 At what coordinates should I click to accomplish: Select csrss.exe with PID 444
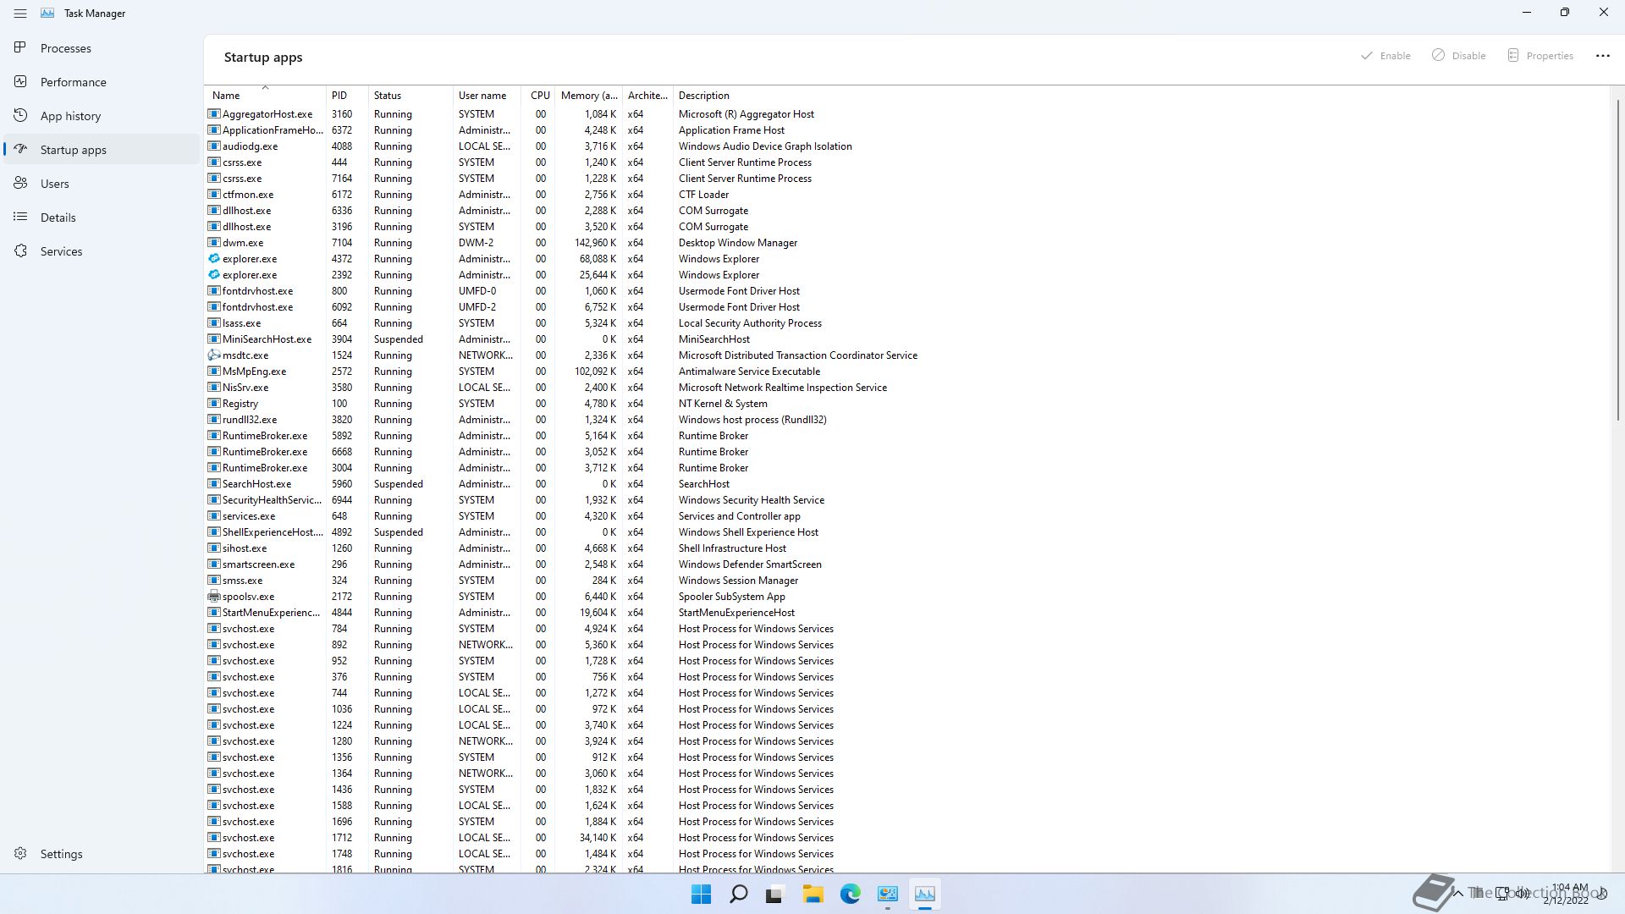tap(907, 162)
